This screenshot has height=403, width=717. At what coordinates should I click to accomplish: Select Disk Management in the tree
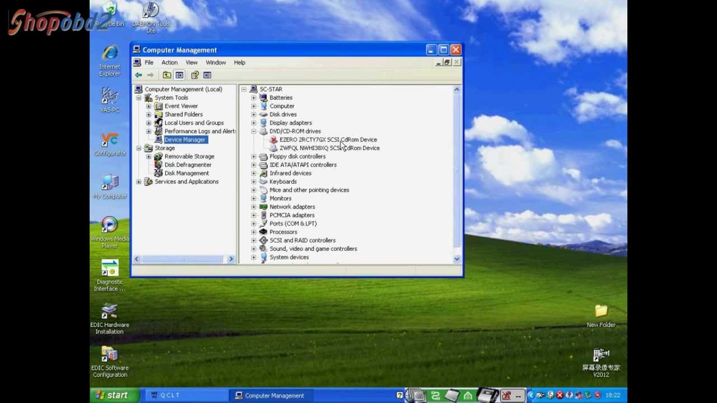point(187,173)
